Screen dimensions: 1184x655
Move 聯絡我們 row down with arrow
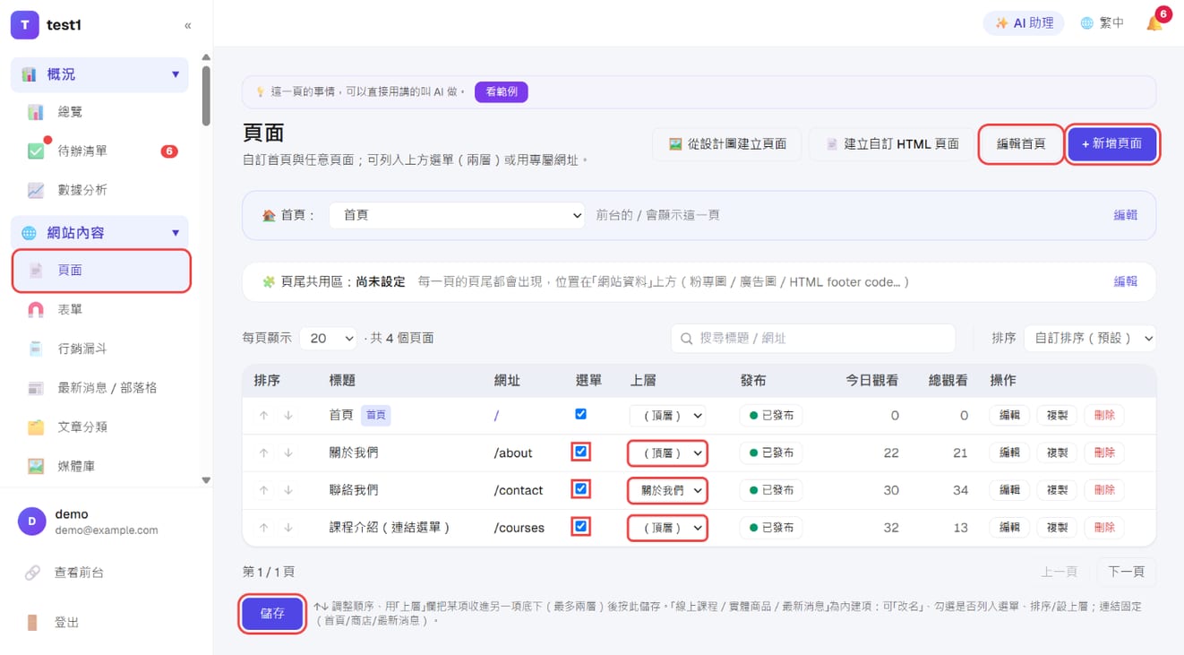pos(288,490)
